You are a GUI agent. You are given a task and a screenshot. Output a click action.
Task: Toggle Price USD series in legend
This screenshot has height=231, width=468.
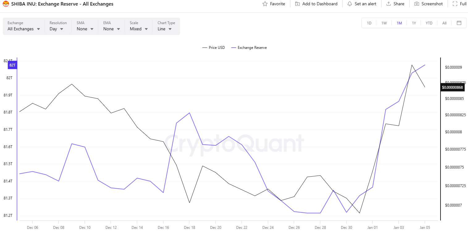(x=213, y=48)
